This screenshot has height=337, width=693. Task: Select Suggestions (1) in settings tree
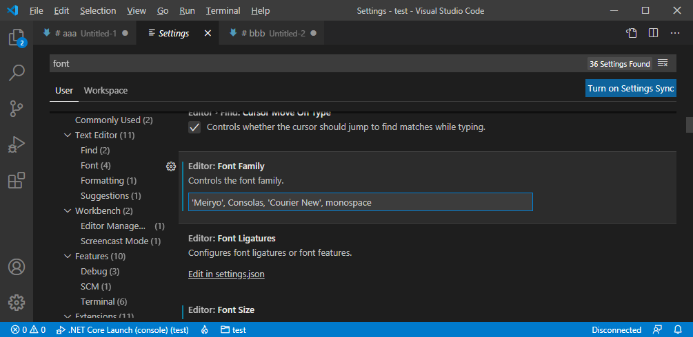click(x=111, y=195)
